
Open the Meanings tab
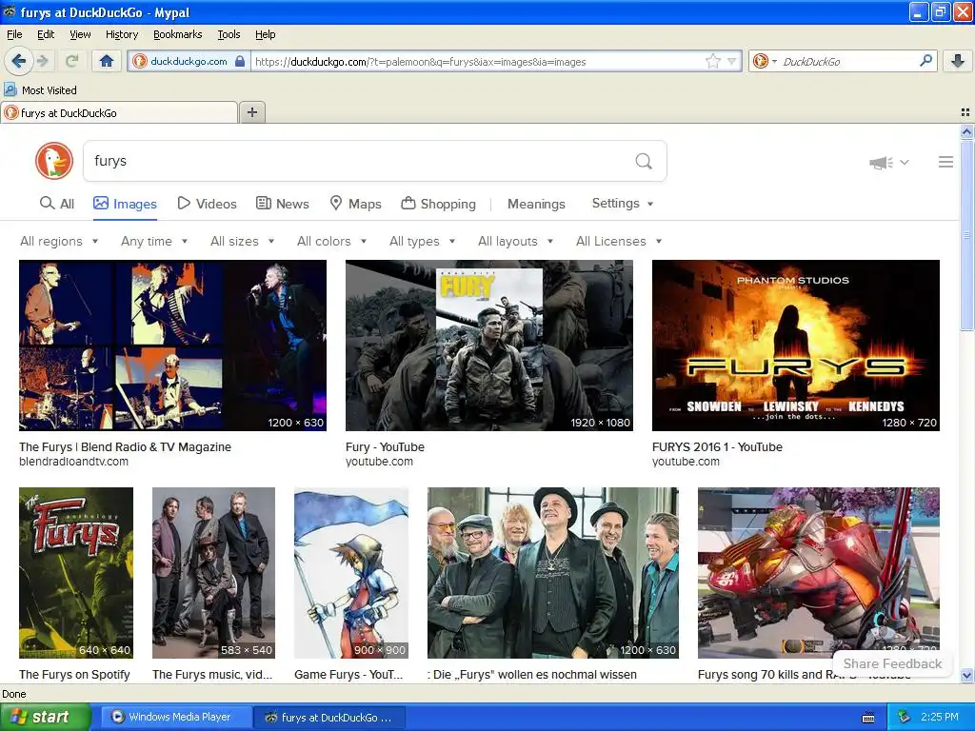[x=536, y=204]
